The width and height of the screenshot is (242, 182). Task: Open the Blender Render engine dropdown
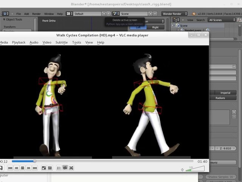tap(174, 14)
